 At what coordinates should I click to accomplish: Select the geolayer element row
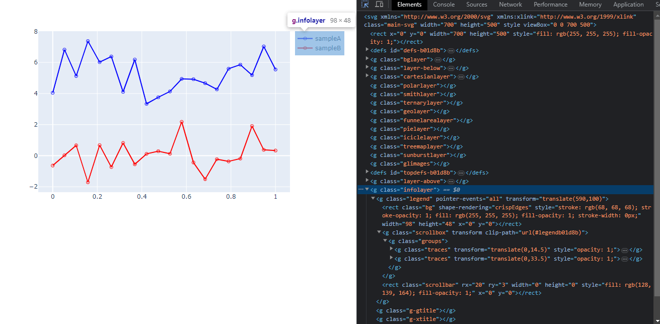point(505,111)
